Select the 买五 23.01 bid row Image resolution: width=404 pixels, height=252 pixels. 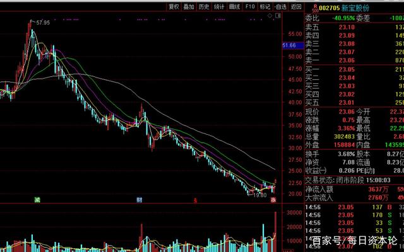[355, 103]
